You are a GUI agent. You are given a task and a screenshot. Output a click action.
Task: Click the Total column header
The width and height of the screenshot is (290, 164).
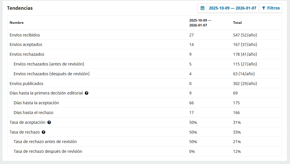click(x=237, y=23)
